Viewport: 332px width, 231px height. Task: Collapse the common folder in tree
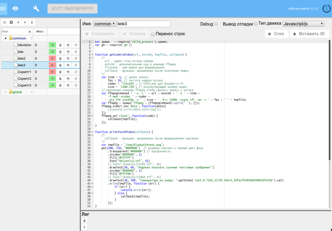point(5,38)
